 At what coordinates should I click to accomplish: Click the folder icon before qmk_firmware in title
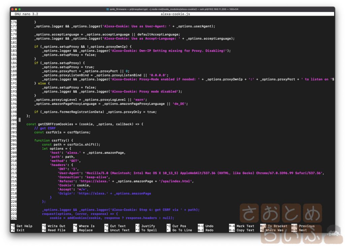pyautogui.click(x=107, y=9)
